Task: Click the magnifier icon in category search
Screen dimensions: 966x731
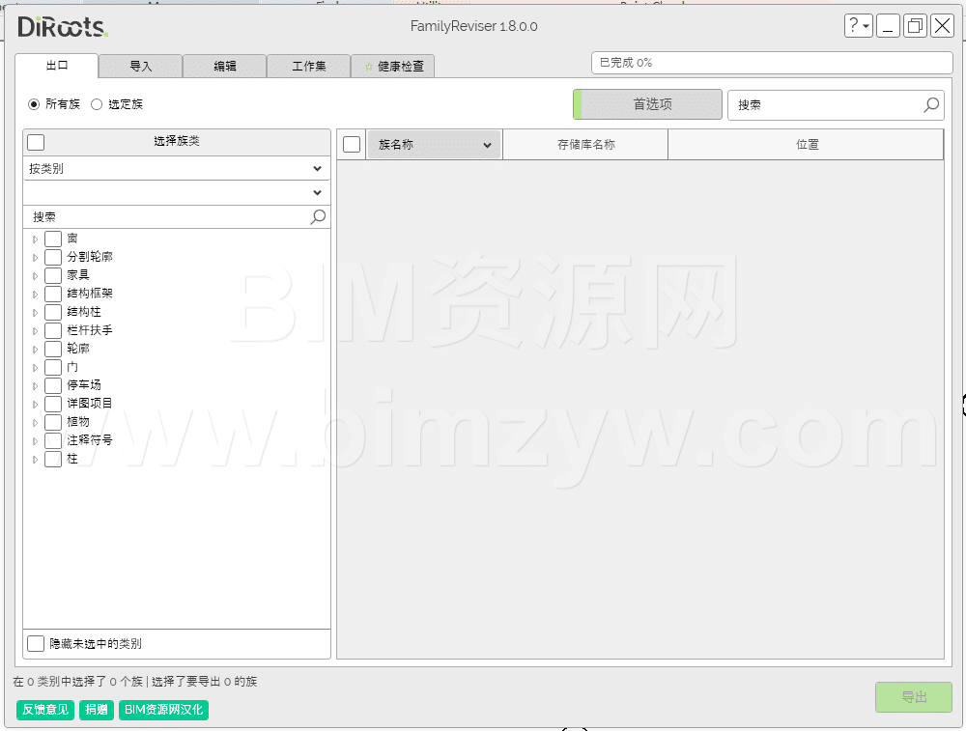Action: click(x=318, y=217)
